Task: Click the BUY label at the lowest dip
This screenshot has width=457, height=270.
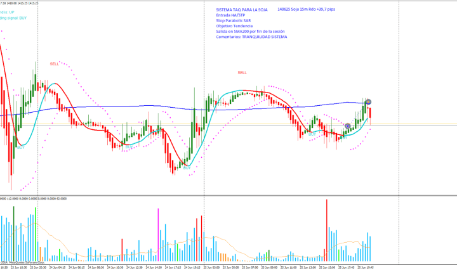Action: [x=187, y=167]
